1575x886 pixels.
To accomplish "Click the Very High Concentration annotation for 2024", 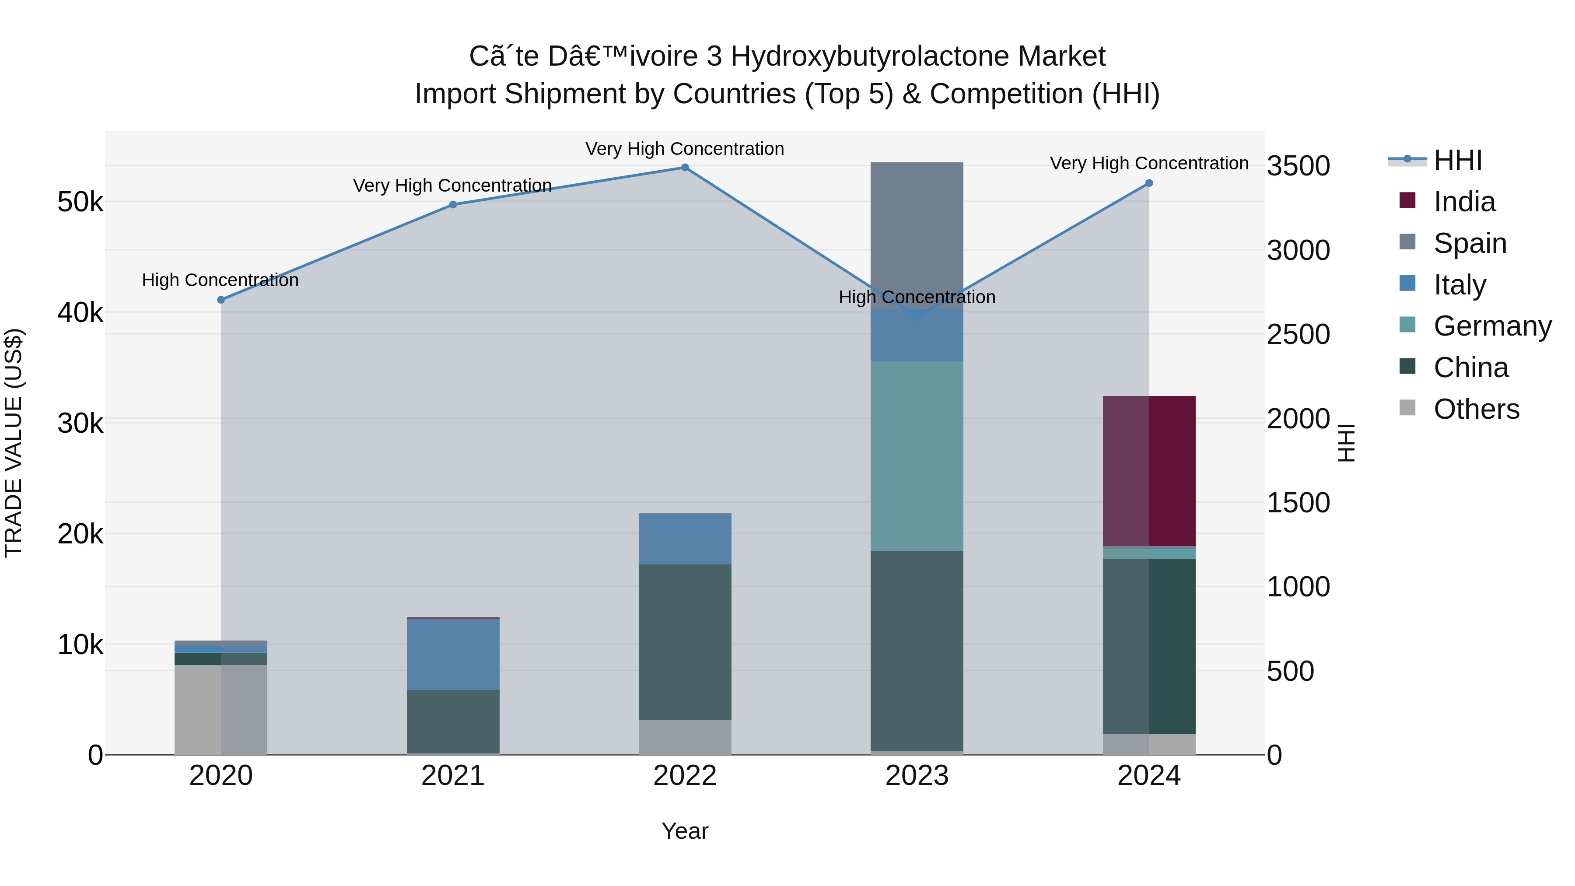I will click(1149, 163).
